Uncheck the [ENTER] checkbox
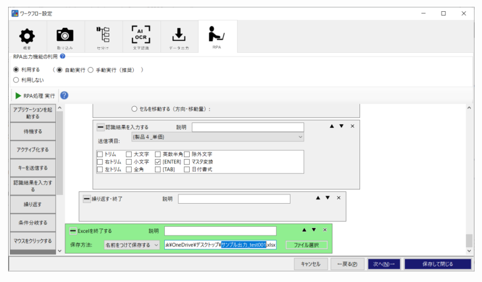 [158, 161]
